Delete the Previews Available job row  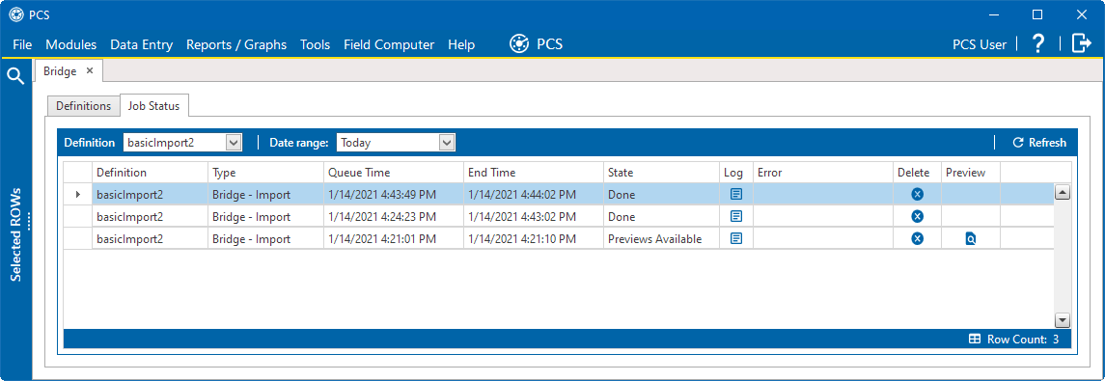[x=917, y=239]
